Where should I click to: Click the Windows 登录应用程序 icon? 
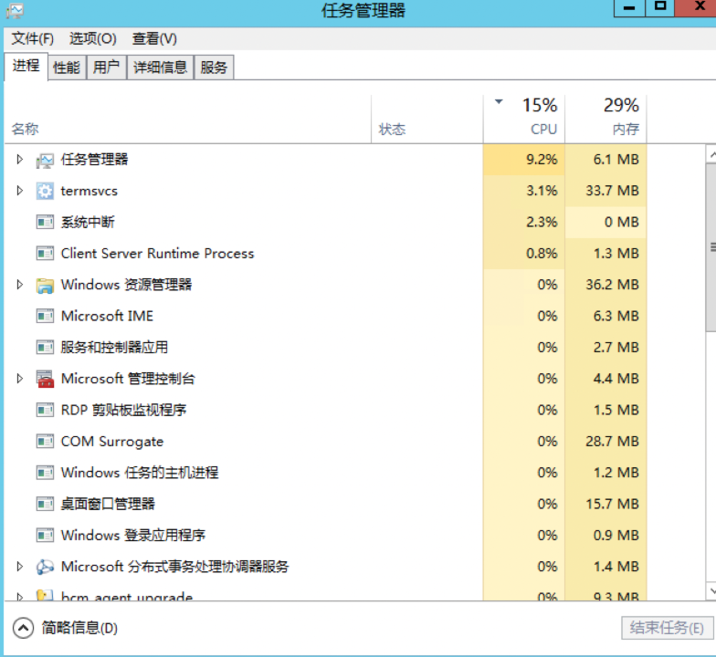[x=45, y=535]
